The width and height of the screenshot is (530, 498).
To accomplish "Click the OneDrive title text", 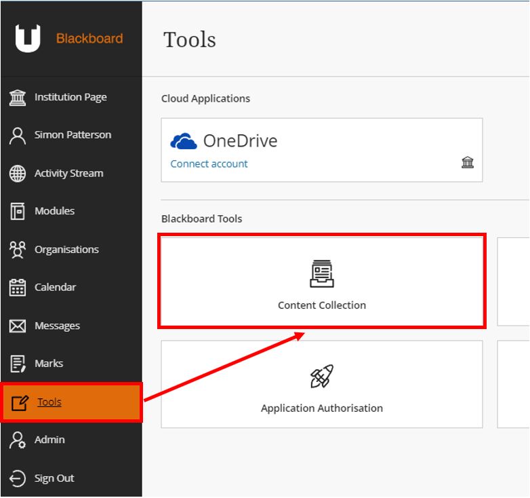I will coord(241,141).
